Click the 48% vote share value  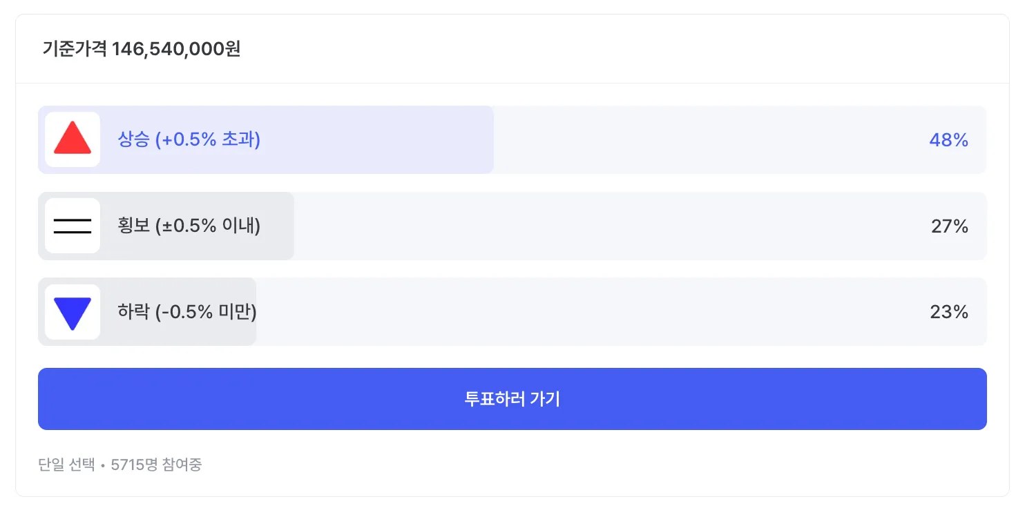948,140
